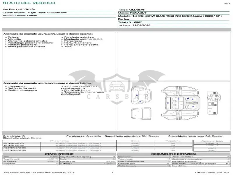The image size is (233, 175).
Task: Select the POSTERIORE DX tyre row label
Action: 15,148
